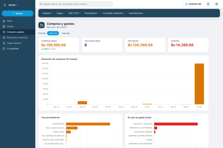
Task: Click the Compras (mes) card
Action: 59,45
